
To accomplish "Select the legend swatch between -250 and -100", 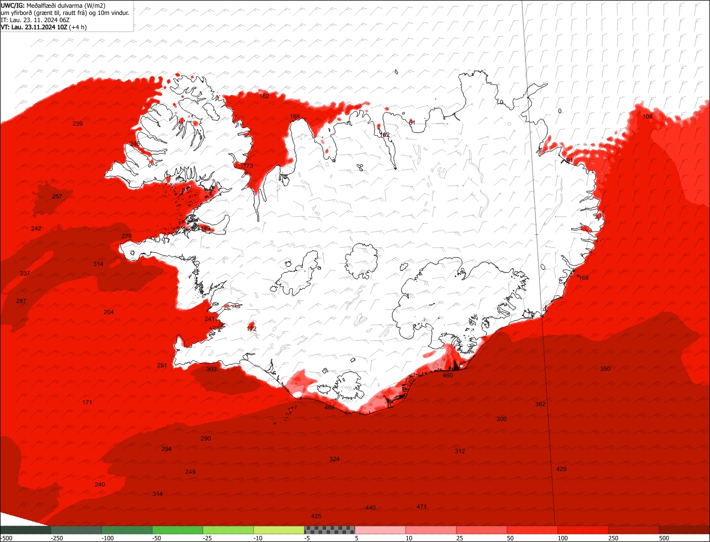I will point(76,530).
